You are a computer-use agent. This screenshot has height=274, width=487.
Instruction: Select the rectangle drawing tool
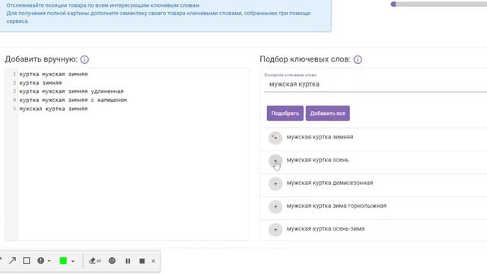pos(27,260)
